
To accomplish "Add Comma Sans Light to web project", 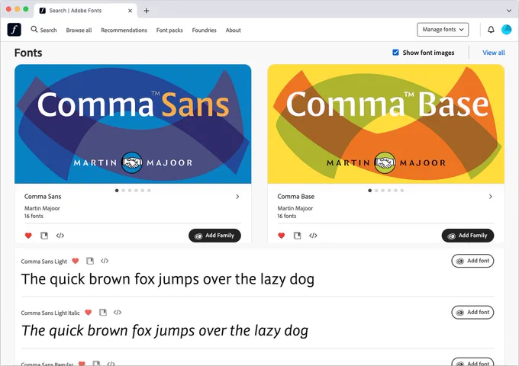I will pos(90,261).
